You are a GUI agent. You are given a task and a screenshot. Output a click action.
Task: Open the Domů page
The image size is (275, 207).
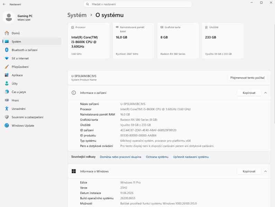(32, 33)
